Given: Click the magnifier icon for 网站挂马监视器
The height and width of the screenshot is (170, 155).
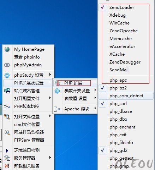Looking at the screenshot, I should click(x=7, y=132).
